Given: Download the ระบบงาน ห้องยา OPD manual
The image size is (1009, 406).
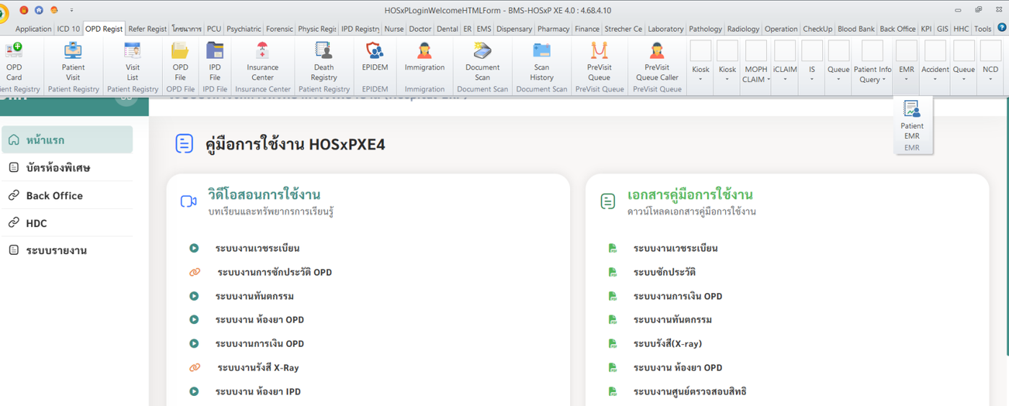Looking at the screenshot, I should coord(677,367).
